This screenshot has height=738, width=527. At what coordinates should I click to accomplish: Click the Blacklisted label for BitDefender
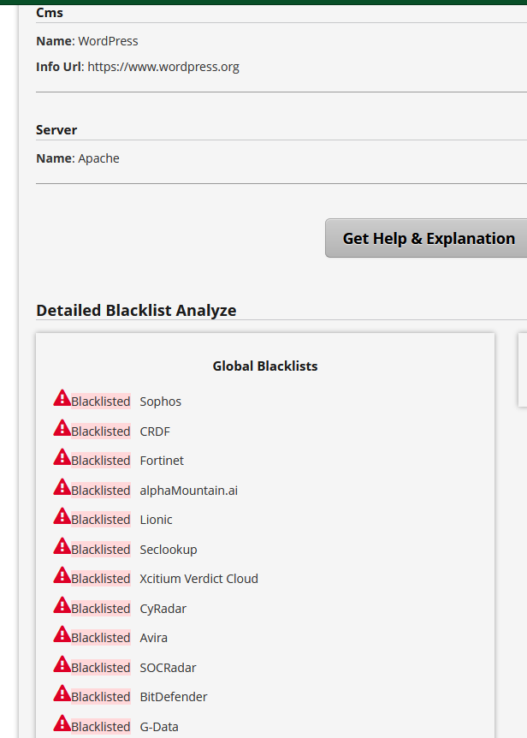(101, 697)
